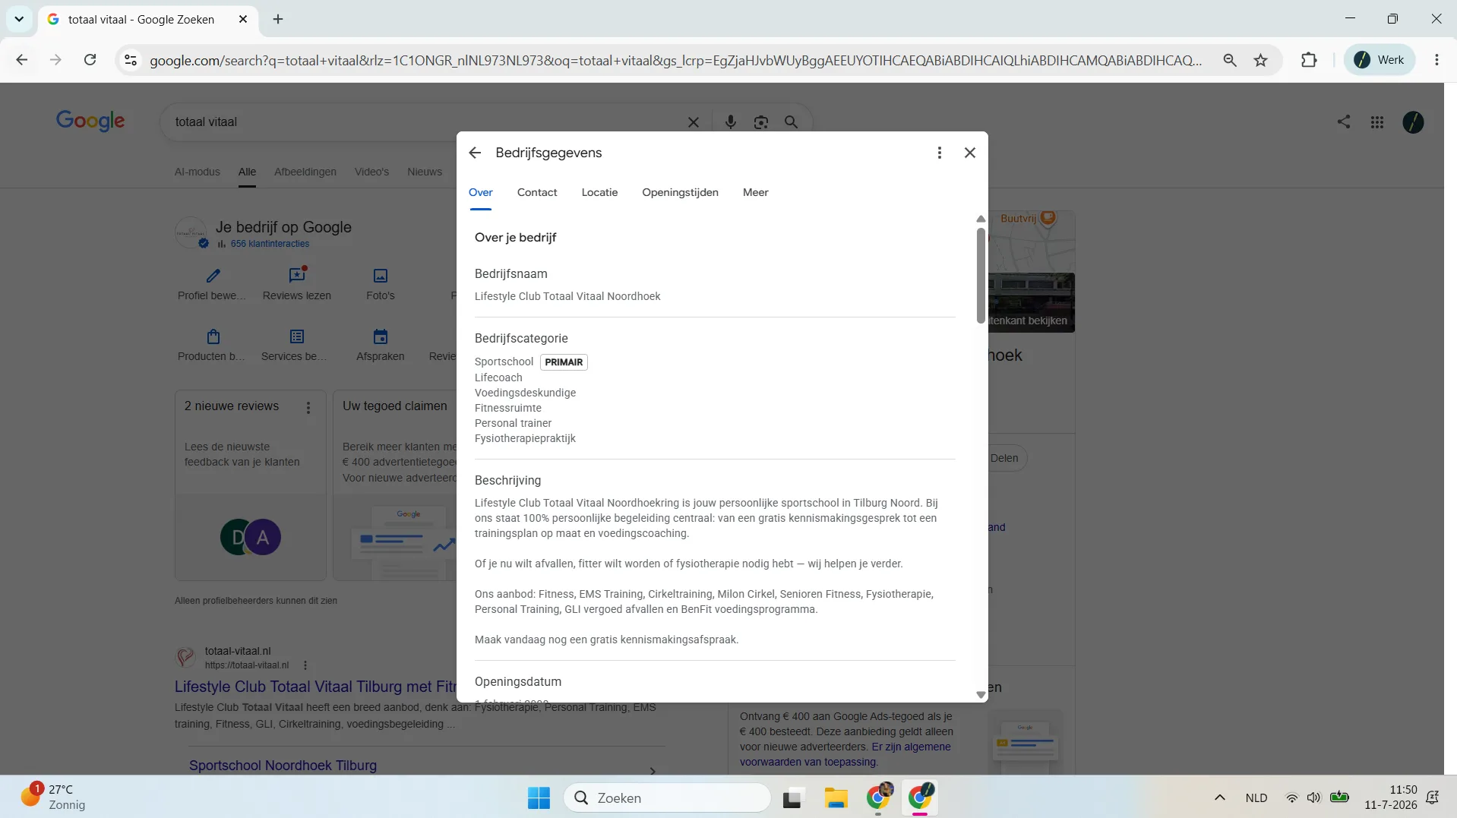Image resolution: width=1457 pixels, height=818 pixels.
Task: Open Afspraken calendar icon
Action: (380, 336)
